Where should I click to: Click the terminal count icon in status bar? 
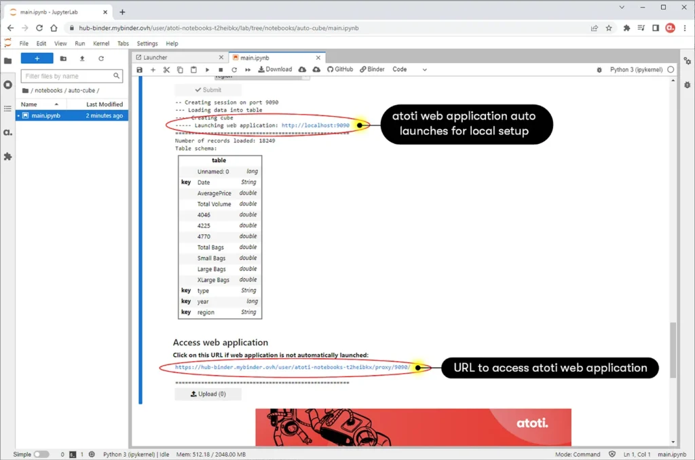[73, 455]
